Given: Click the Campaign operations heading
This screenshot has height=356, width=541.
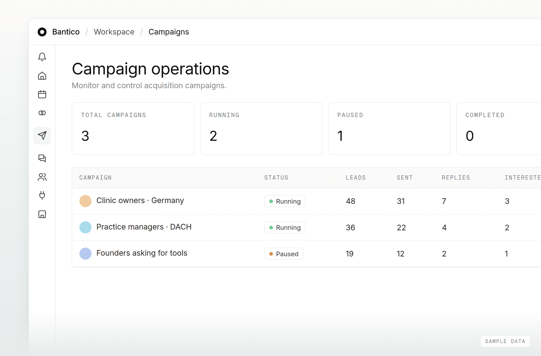Looking at the screenshot, I should (150, 69).
